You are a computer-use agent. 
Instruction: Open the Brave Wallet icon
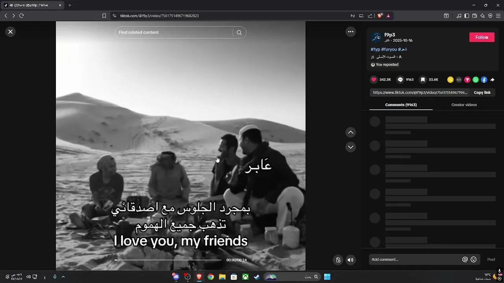[x=474, y=16]
